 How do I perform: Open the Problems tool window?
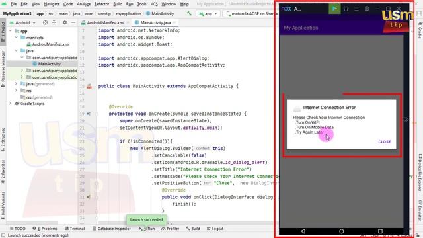click(x=45, y=229)
